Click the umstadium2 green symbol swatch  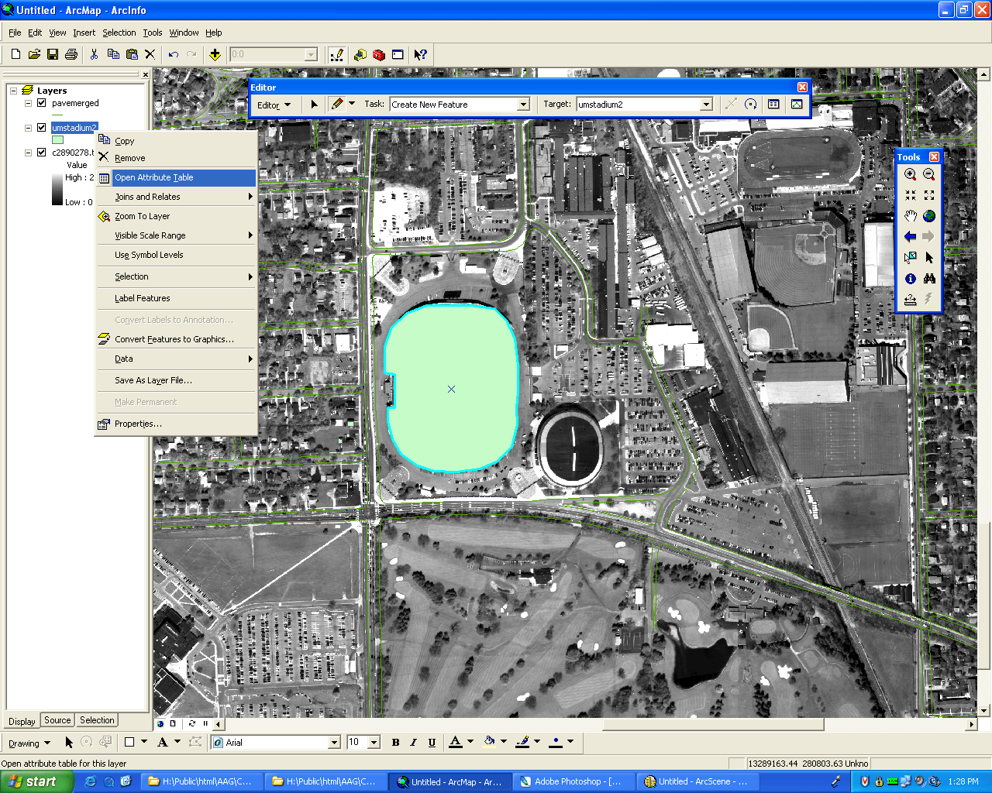pyautogui.click(x=57, y=140)
